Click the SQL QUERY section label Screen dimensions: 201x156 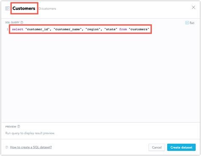tap(12, 23)
